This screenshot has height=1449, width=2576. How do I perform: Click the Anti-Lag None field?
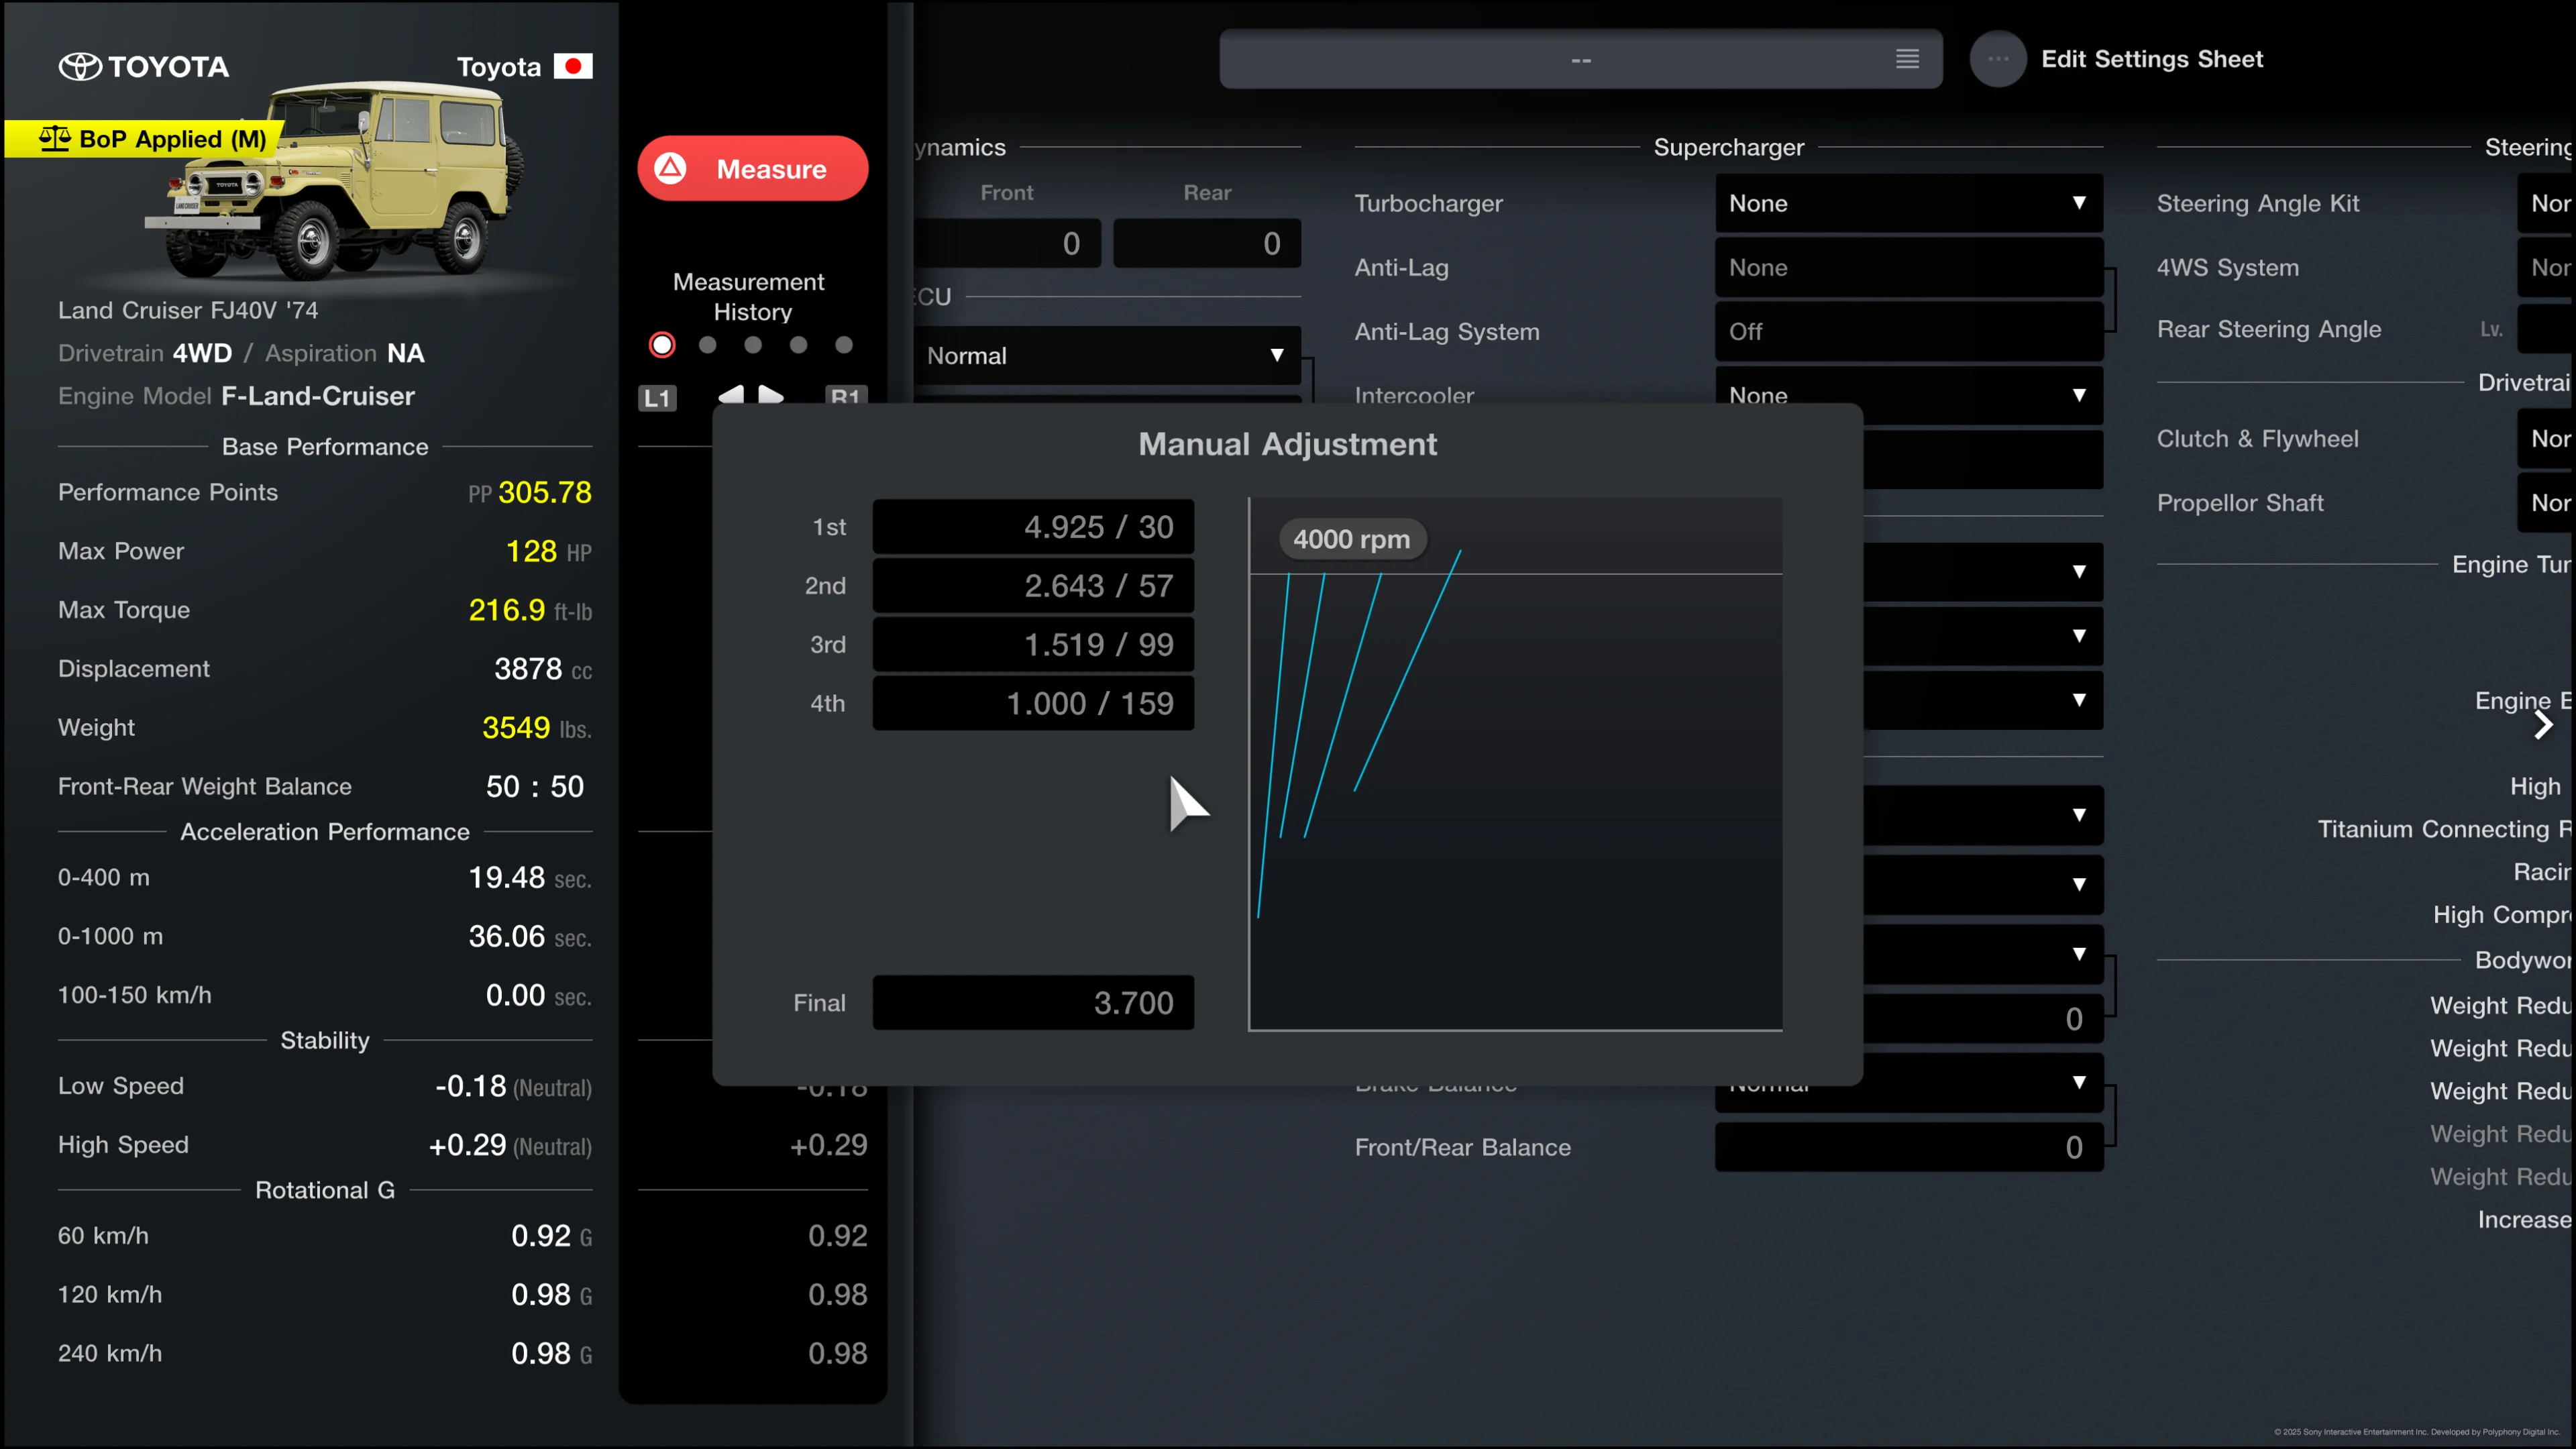(x=1908, y=267)
